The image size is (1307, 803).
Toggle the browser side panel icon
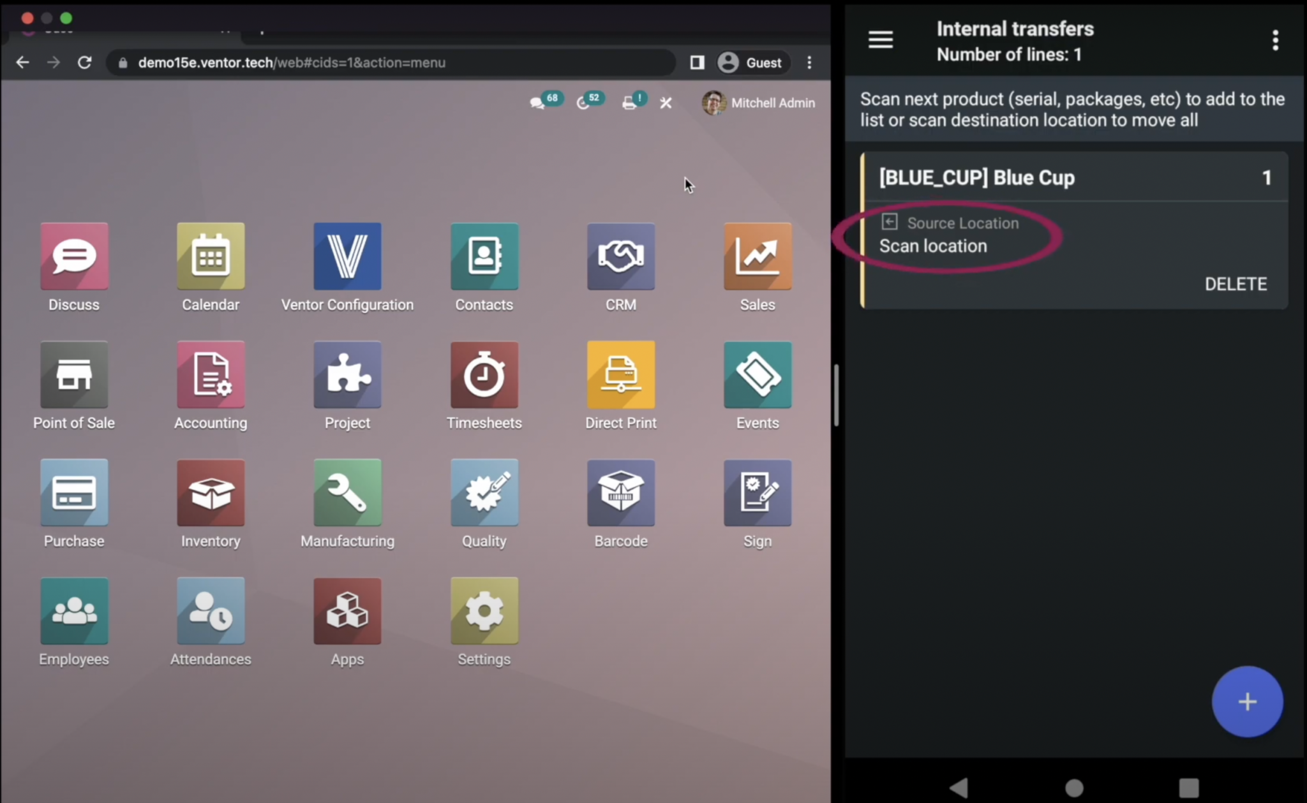click(697, 63)
